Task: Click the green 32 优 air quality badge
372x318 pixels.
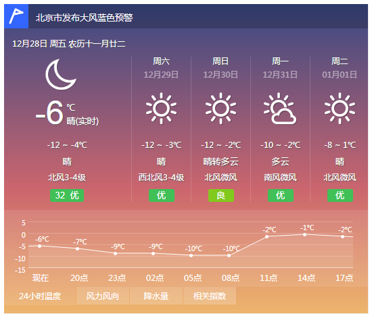Action: (x=67, y=195)
